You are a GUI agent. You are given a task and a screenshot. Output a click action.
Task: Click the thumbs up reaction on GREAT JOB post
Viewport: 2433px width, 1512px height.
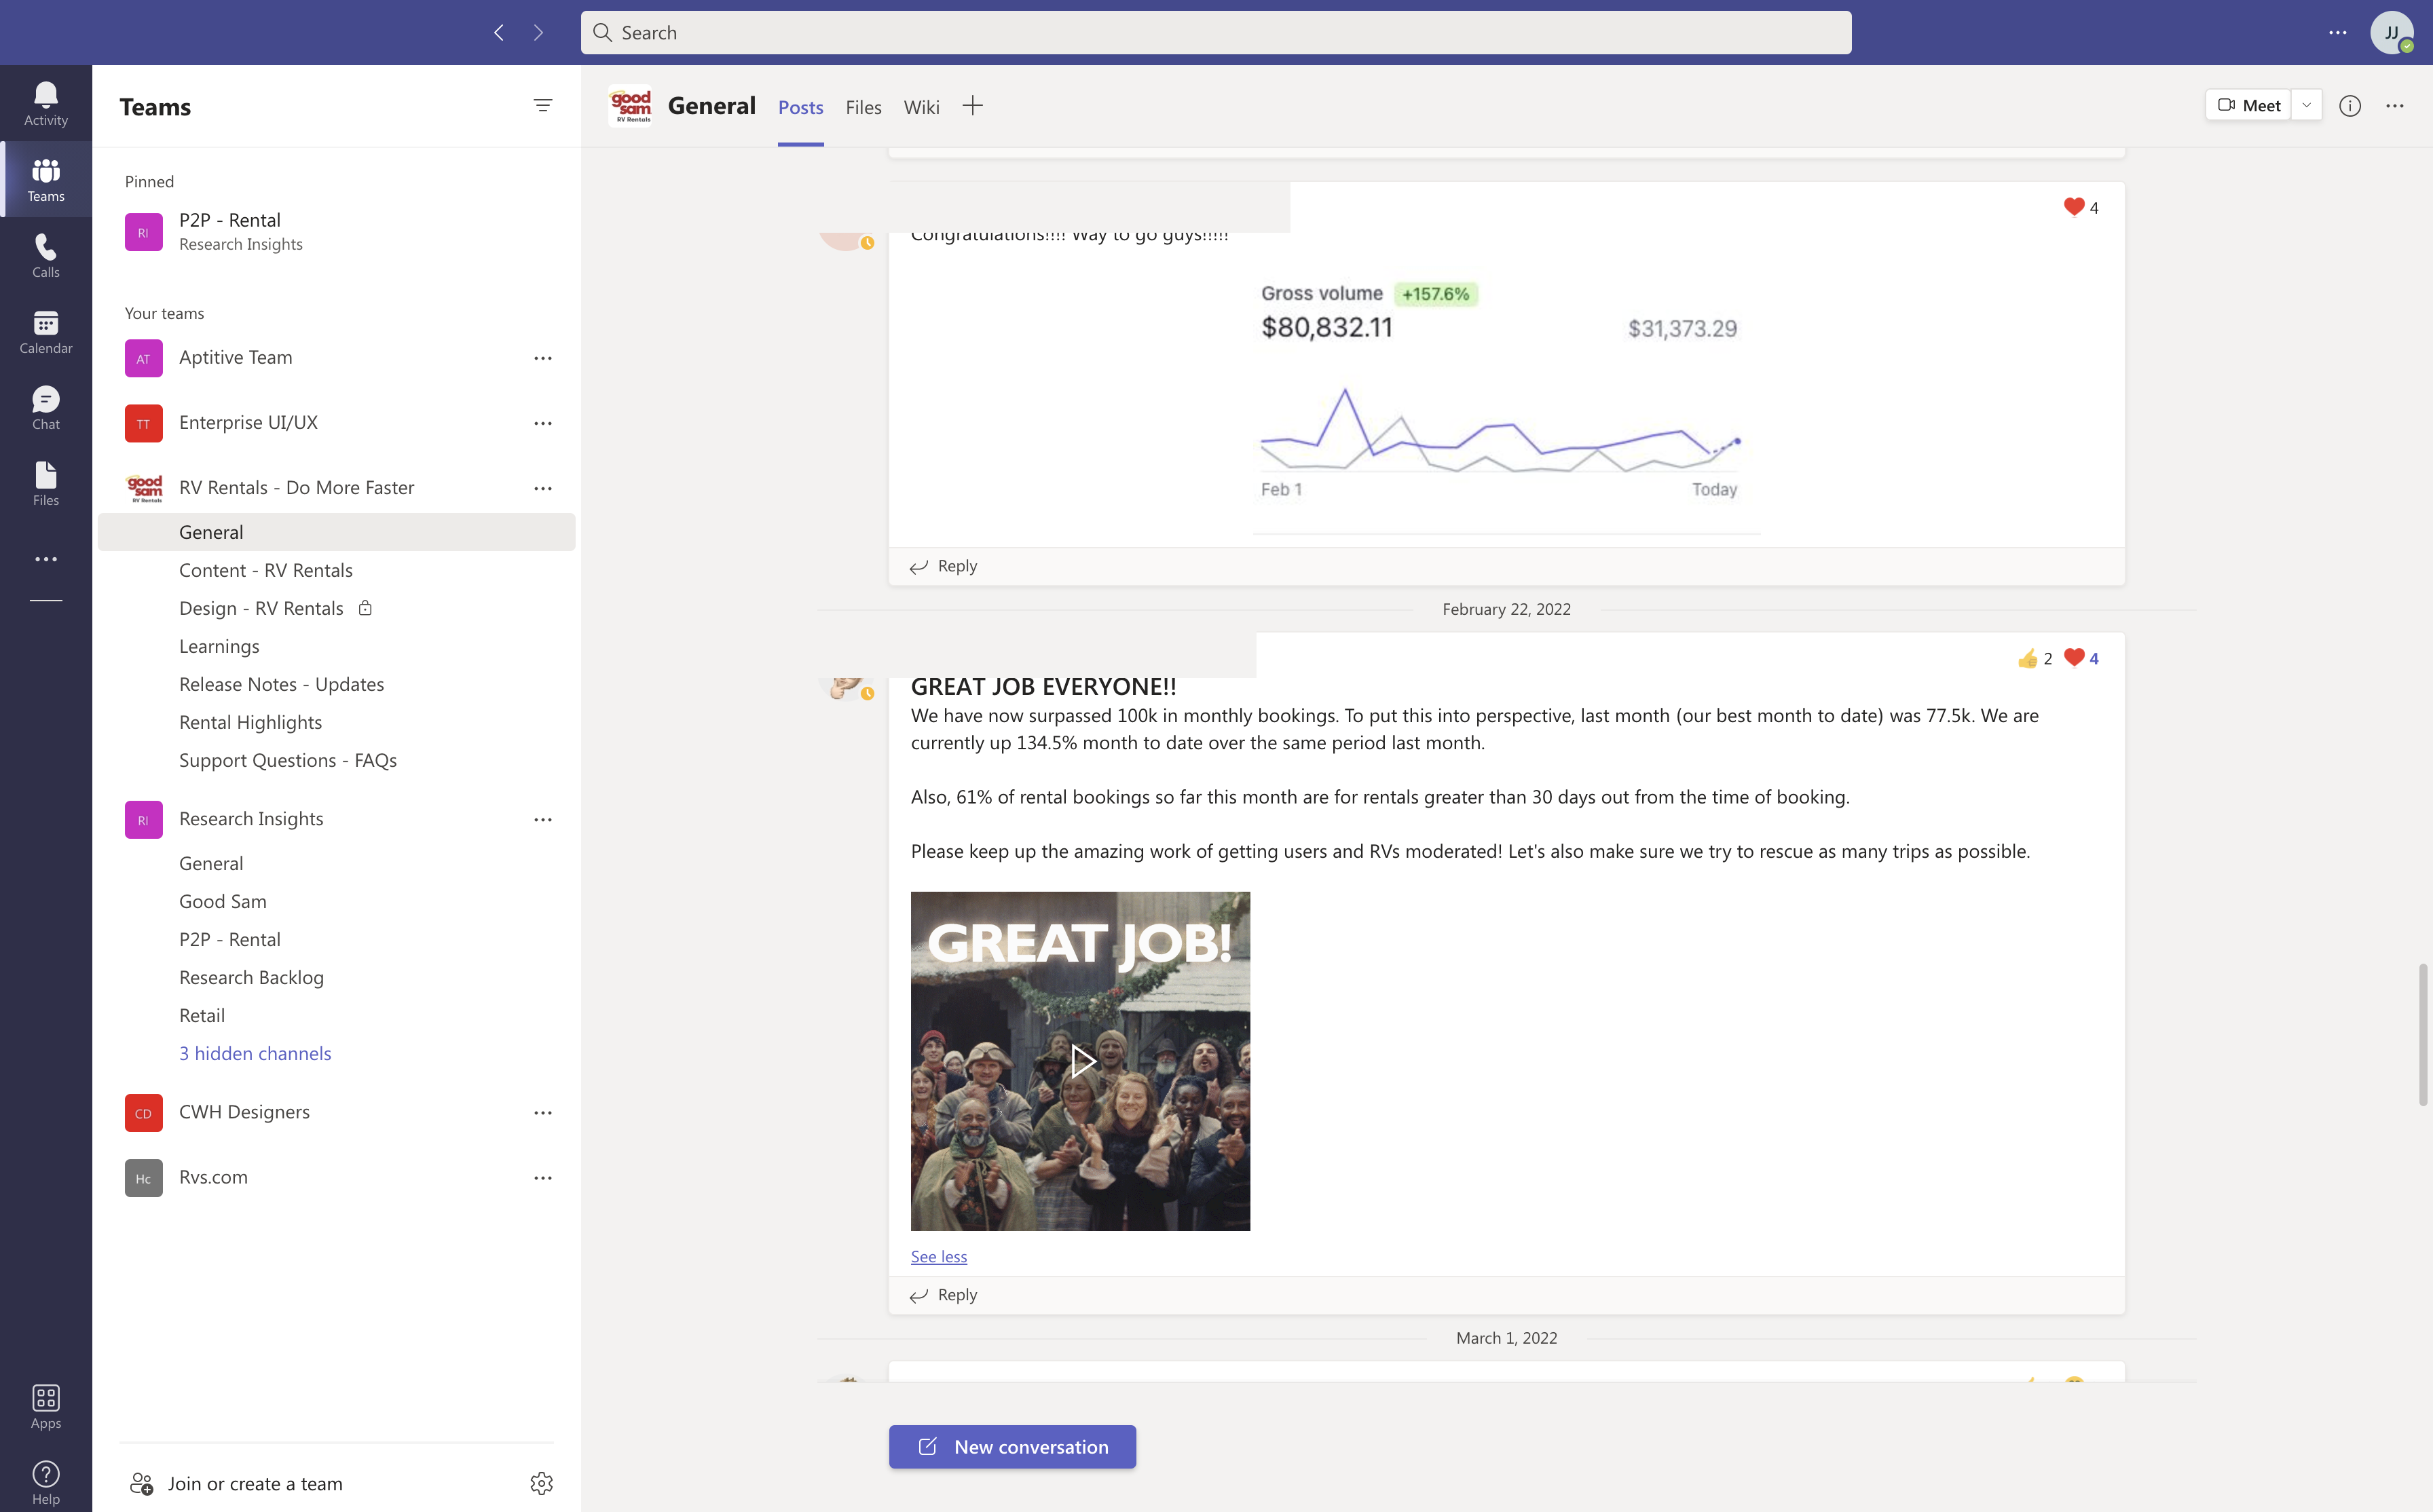tap(2034, 658)
